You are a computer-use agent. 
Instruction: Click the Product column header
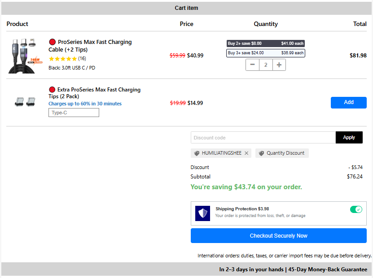[17, 24]
